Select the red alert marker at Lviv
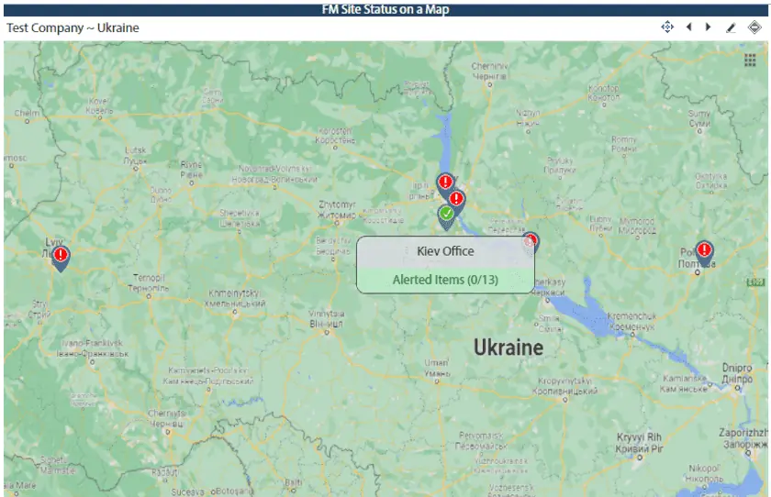Screen dimensions: 771x497 pyautogui.click(x=61, y=259)
